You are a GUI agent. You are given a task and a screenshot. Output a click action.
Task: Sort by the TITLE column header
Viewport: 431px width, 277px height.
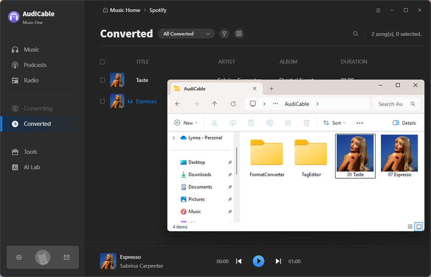142,61
